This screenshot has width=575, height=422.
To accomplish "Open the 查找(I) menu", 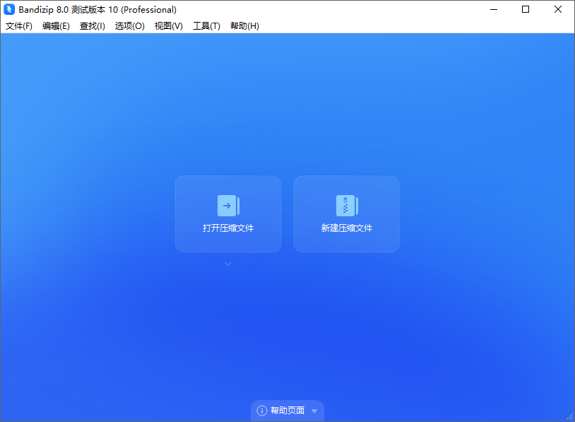I will click(92, 25).
